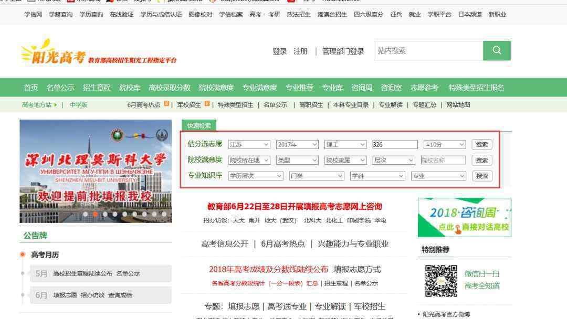Viewport: 567px width, 319px height.
Task: Open 2018年高考成绩及分数线陆续公布 link
Action: pos(269,270)
